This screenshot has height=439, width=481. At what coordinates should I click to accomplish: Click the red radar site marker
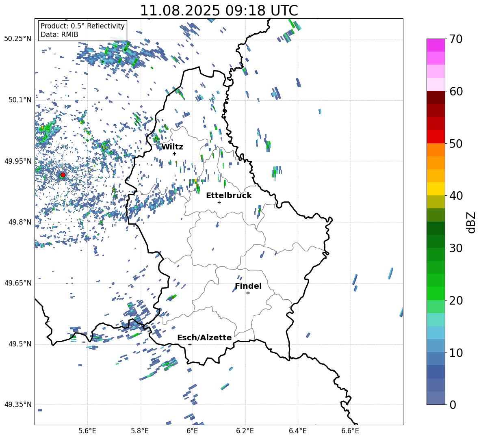coord(63,175)
